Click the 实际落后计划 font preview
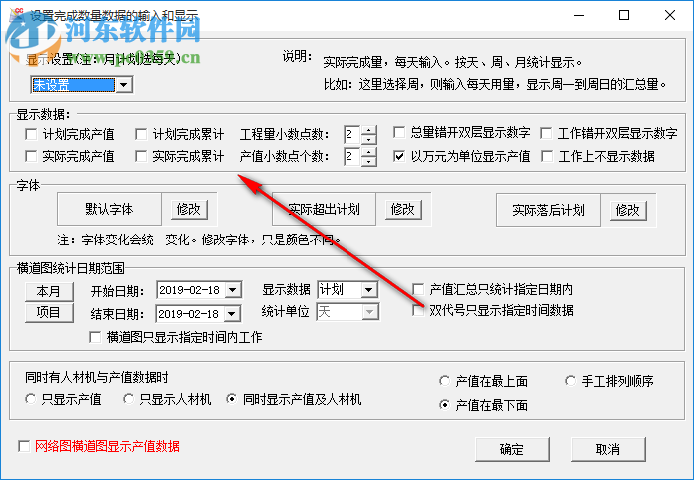The width and height of the screenshot is (694, 480). 548,210
